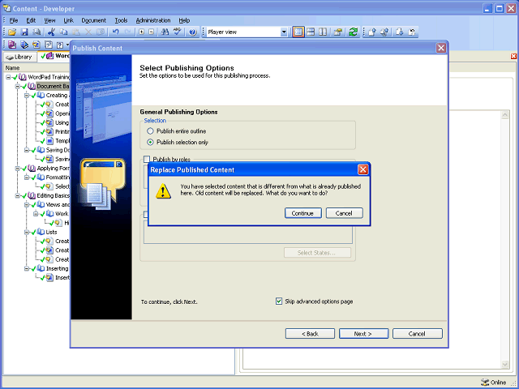Open the Player view dropdown
Image resolution: width=519 pixels, height=389 pixels.
click(284, 32)
